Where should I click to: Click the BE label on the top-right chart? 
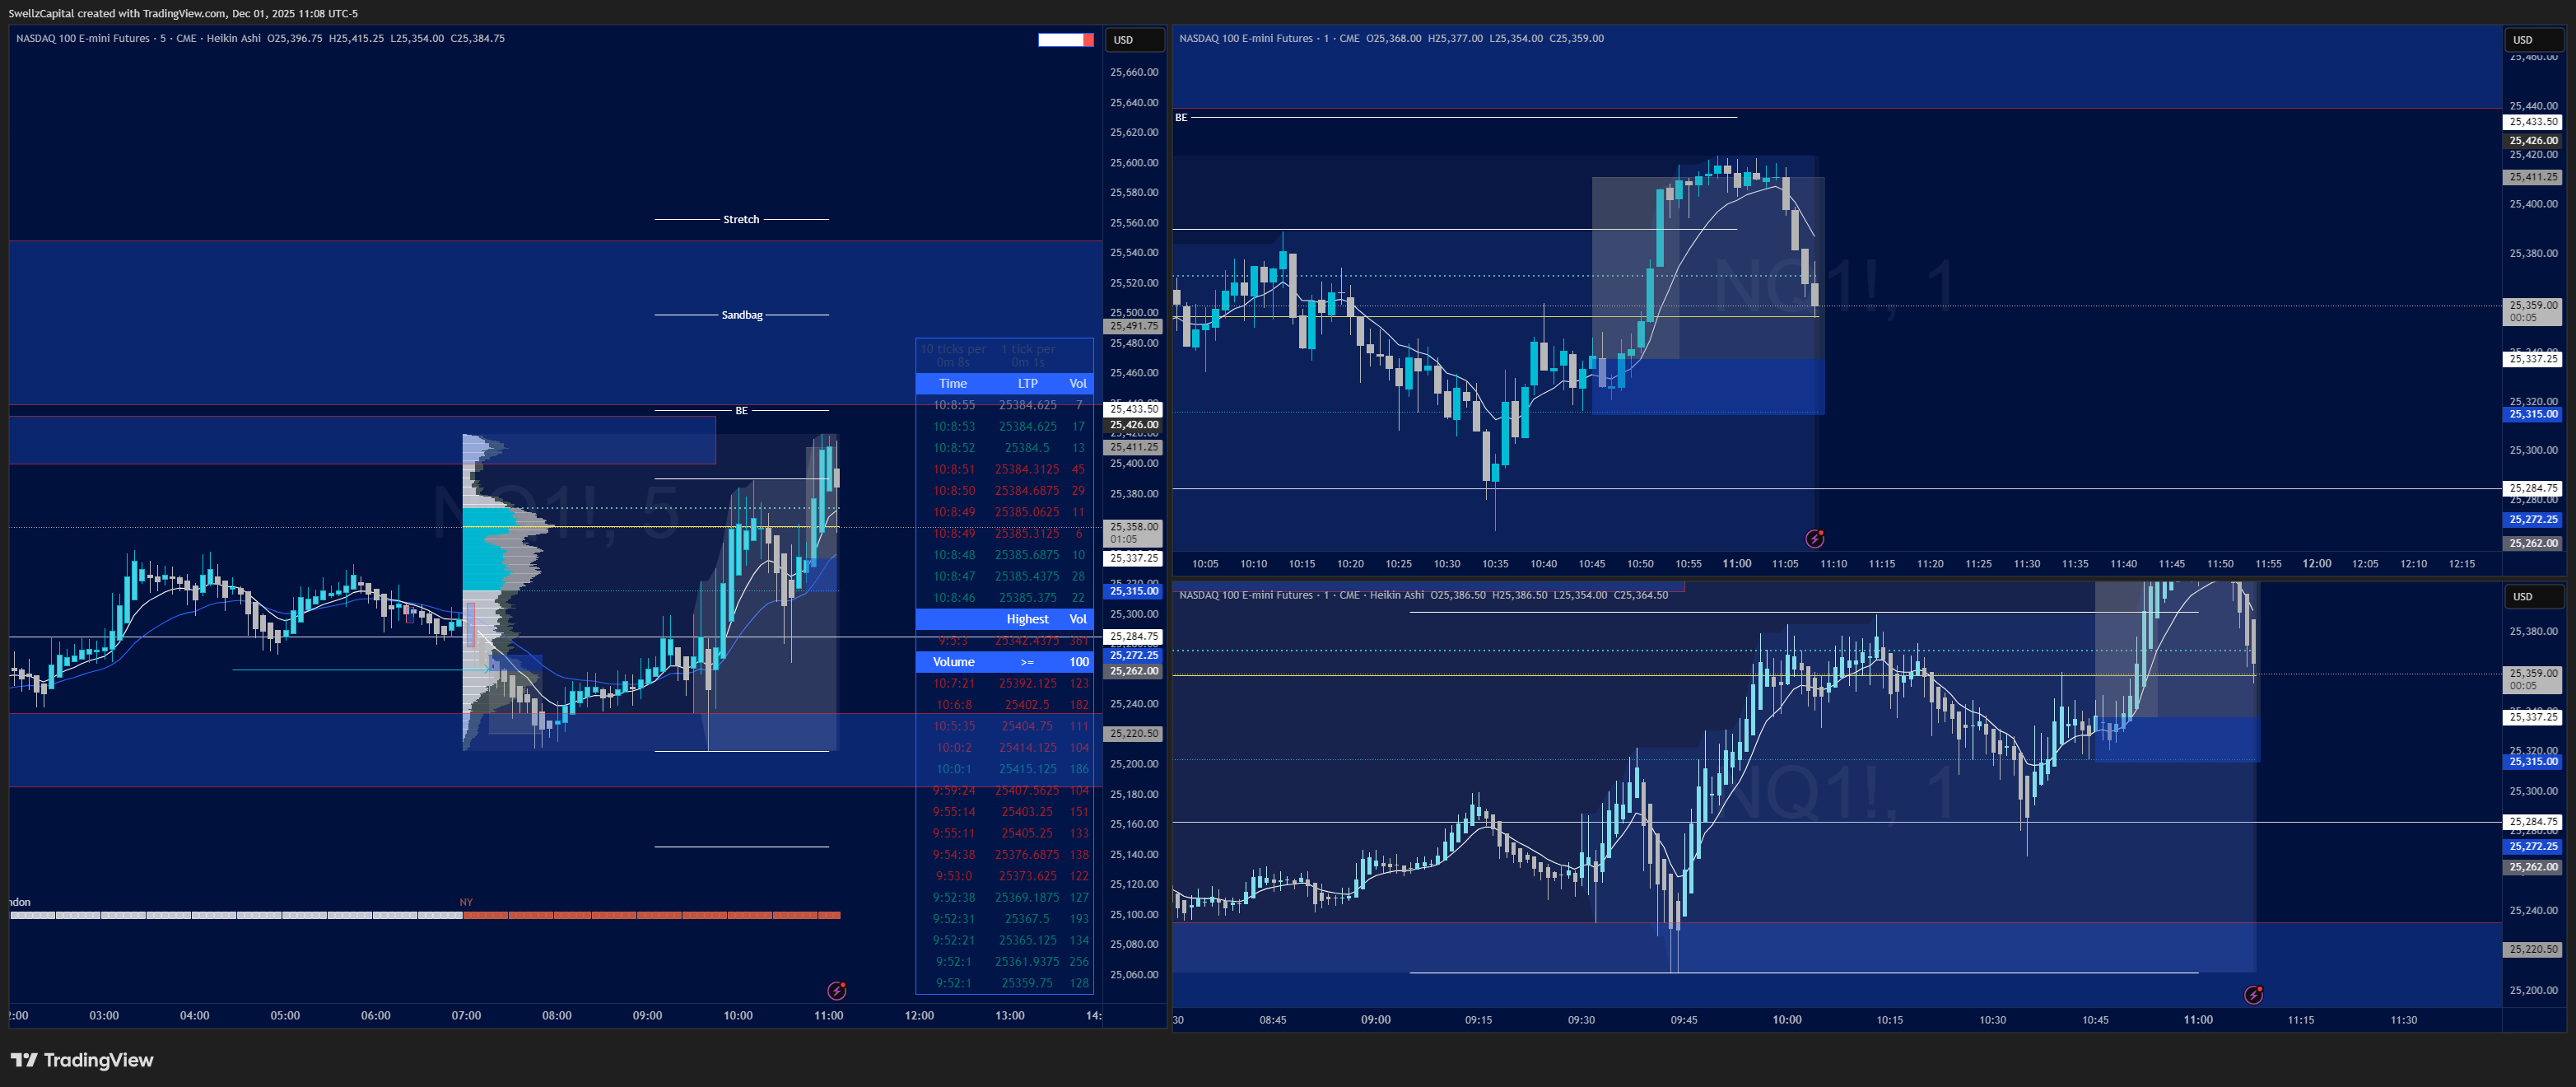(1181, 117)
